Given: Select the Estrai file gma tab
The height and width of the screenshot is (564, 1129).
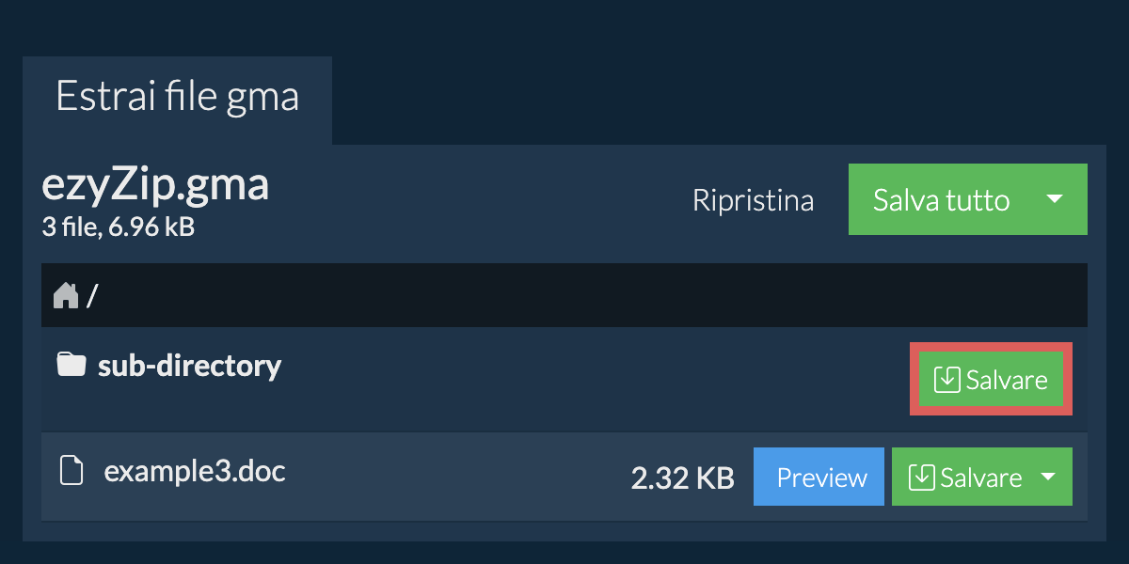Looking at the screenshot, I should pos(177,98).
